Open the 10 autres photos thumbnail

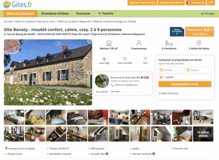(203, 134)
